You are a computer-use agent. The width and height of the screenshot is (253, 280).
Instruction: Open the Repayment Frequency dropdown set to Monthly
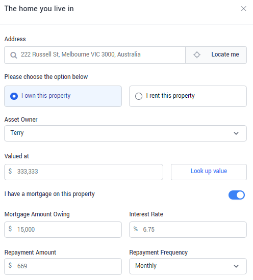click(x=188, y=266)
